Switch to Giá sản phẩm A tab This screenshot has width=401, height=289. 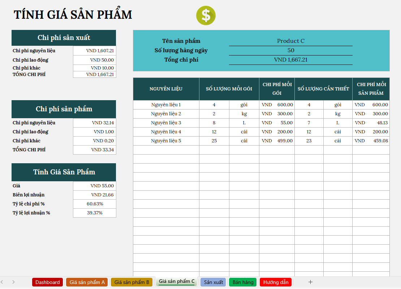[87, 282]
